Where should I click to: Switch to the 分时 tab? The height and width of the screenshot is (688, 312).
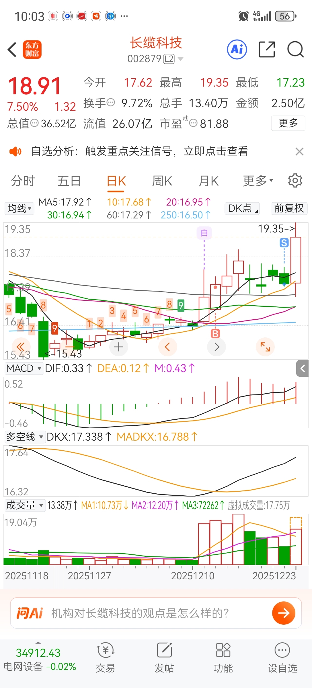coord(23,181)
